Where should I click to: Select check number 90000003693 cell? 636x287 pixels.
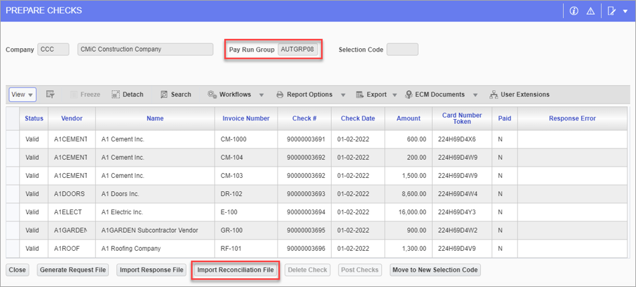point(304,194)
